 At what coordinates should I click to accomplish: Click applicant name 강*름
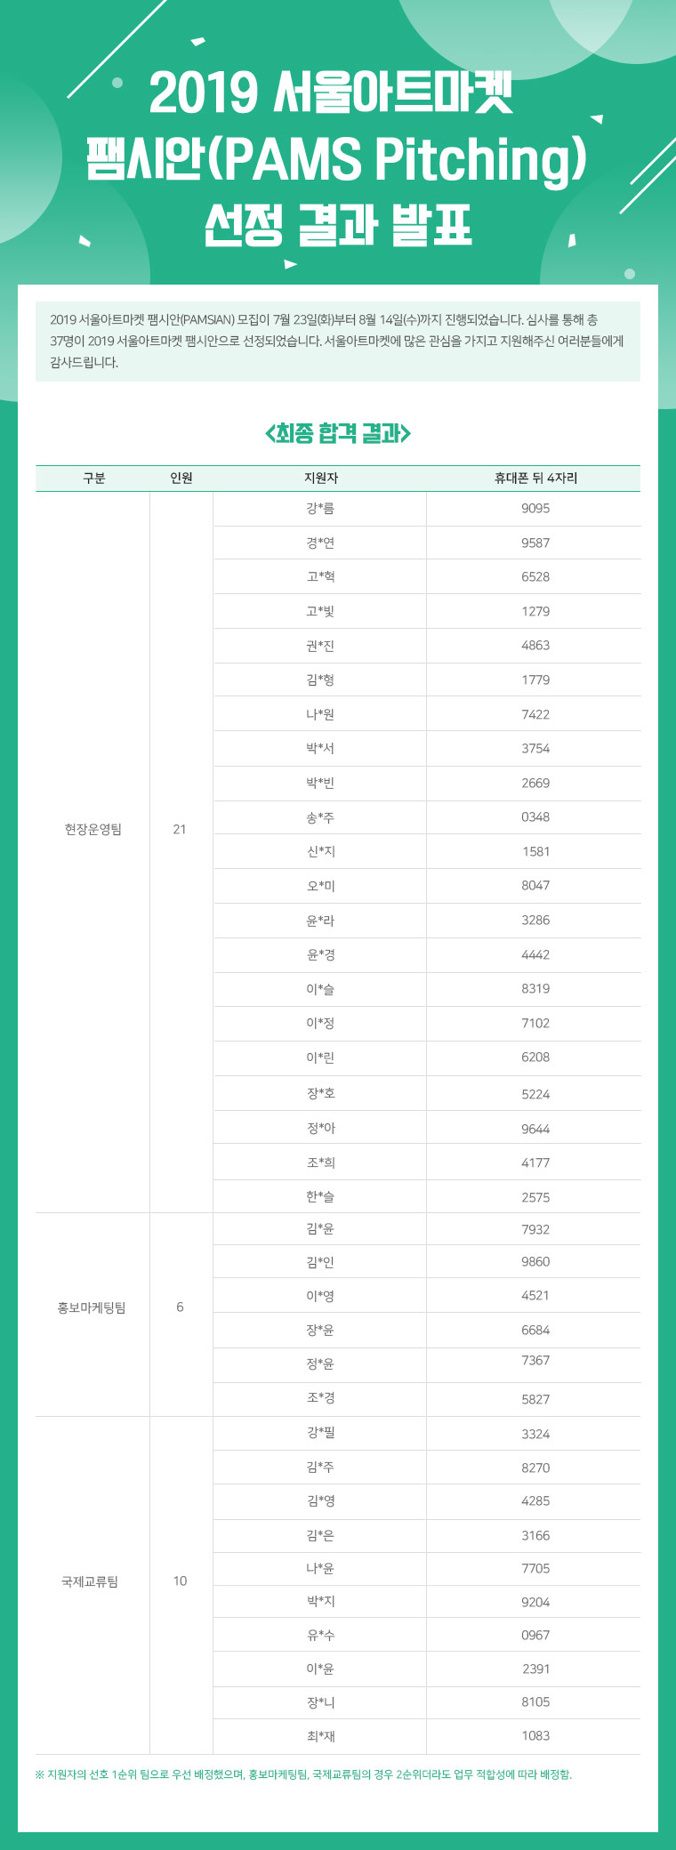tap(320, 509)
